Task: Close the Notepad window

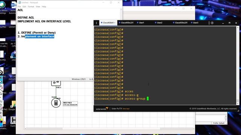Action: pos(119,3)
